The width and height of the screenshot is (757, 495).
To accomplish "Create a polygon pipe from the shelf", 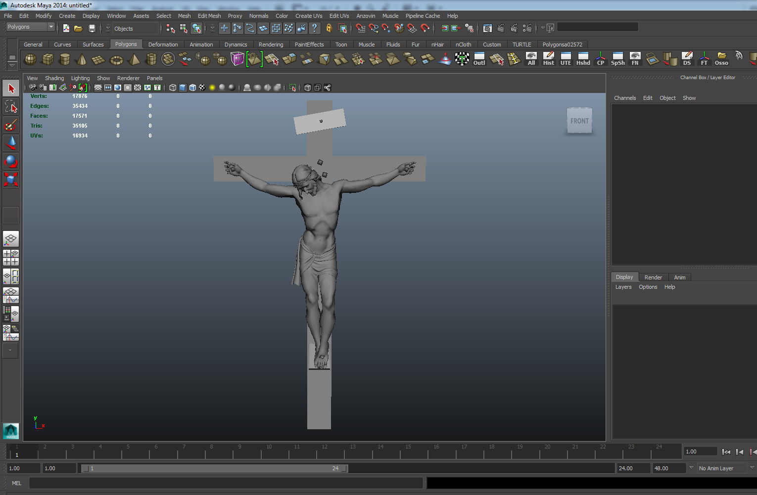I will 151,59.
